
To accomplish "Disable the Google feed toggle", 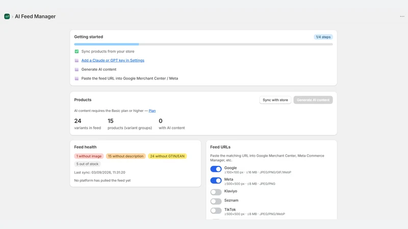I will (216, 169).
